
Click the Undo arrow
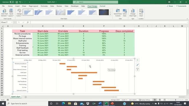click(20, 2)
